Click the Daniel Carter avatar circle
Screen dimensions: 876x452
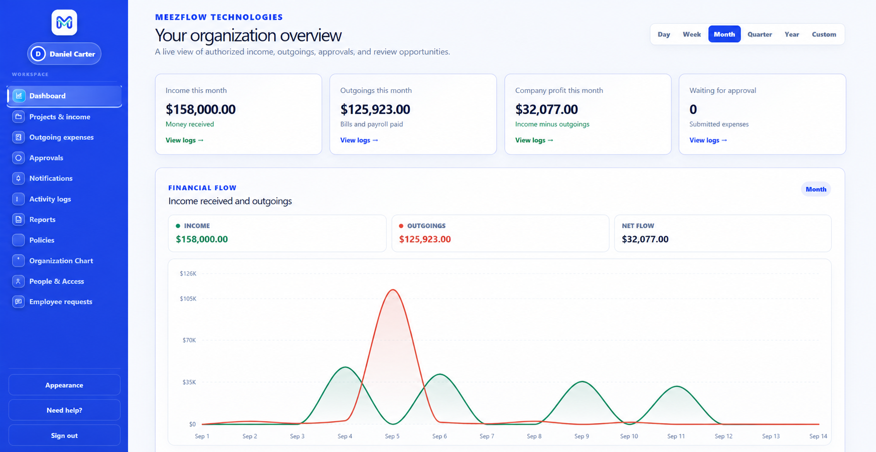38,54
